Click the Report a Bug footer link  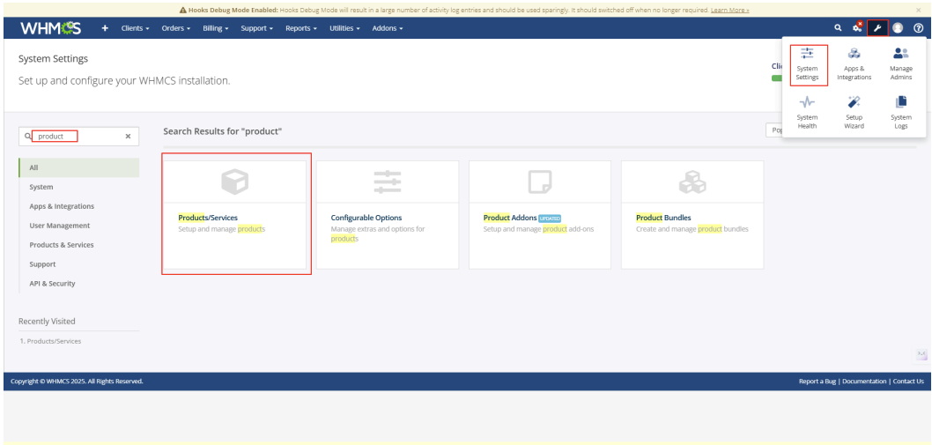[x=817, y=382]
